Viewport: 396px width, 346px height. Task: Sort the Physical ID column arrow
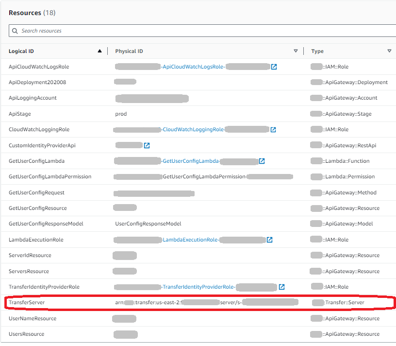296,51
